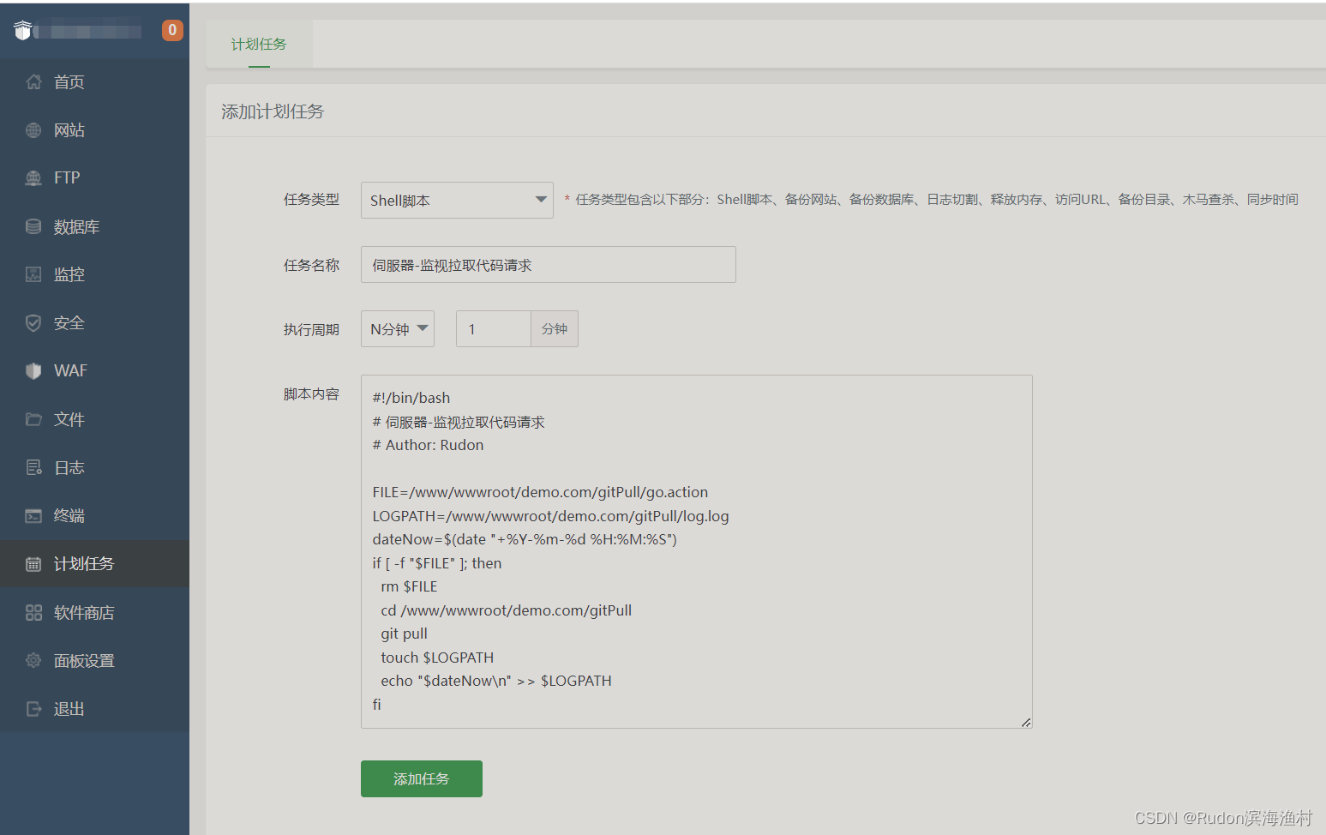The width and height of the screenshot is (1326, 835).
Task: Click the shield check icon beside 安全
Action: [33, 323]
